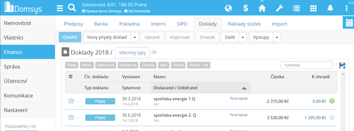Expand Nový přijatý doklad dropdown arrow
This screenshot has width=354, height=131.
click(134, 37)
